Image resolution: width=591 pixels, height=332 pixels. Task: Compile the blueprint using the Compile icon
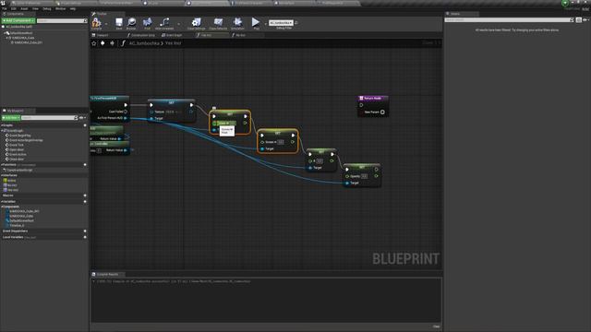[x=96, y=22]
